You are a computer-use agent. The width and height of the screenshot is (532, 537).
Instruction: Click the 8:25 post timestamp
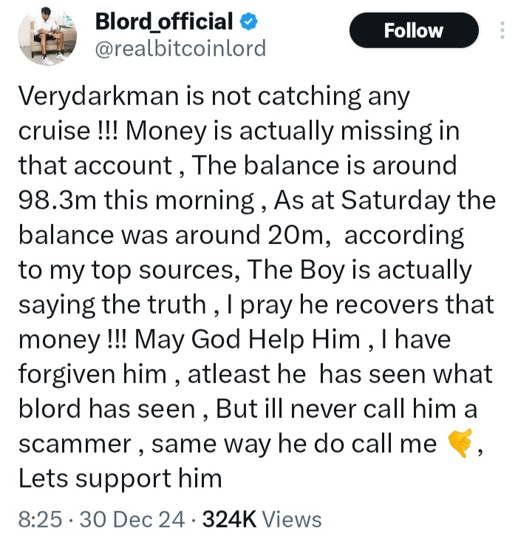click(35, 519)
